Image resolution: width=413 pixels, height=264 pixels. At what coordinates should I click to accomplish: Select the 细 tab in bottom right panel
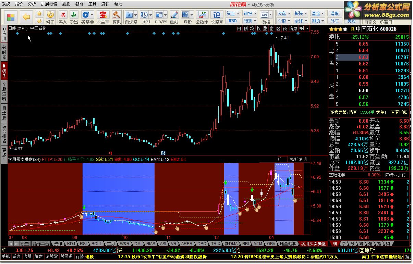pos(335,244)
